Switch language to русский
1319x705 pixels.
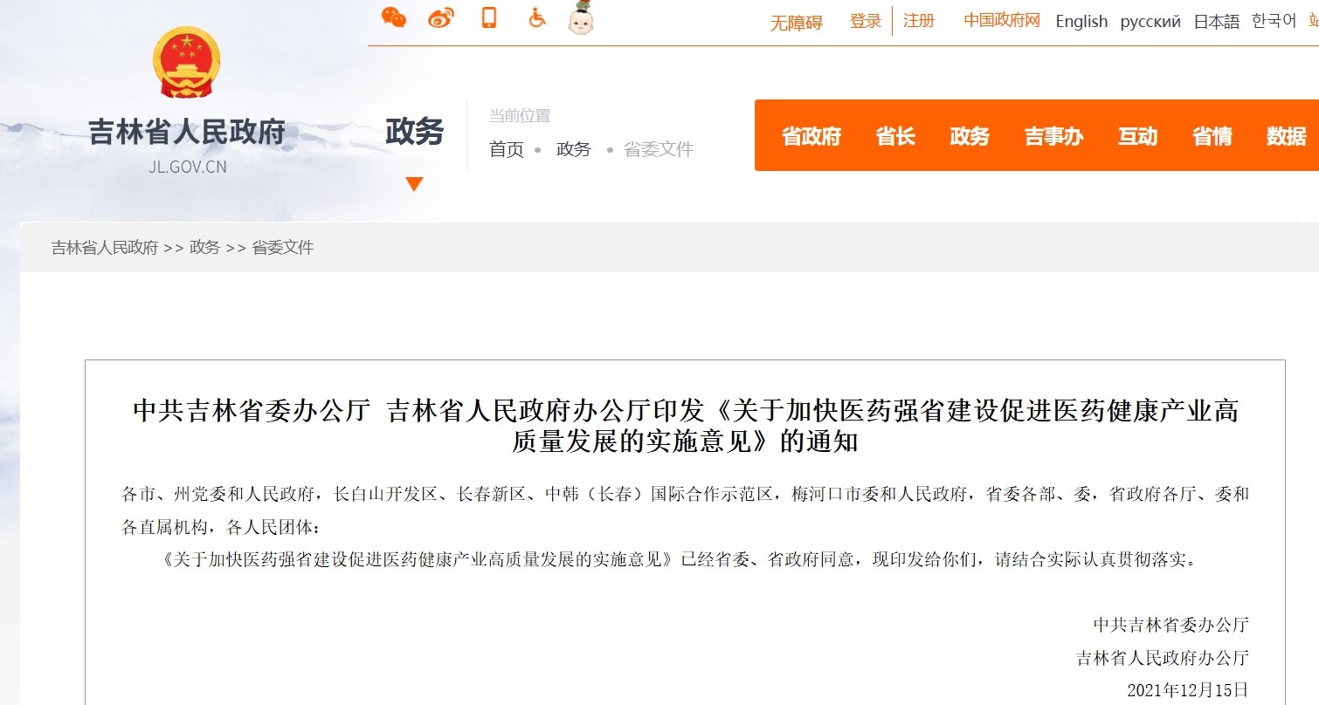click(1150, 22)
